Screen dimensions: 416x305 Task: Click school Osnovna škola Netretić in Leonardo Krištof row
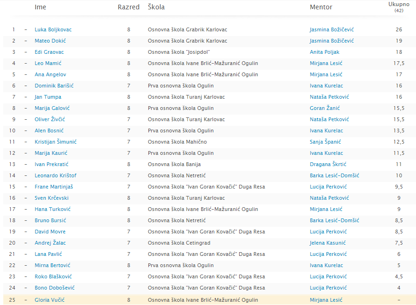(x=177, y=175)
